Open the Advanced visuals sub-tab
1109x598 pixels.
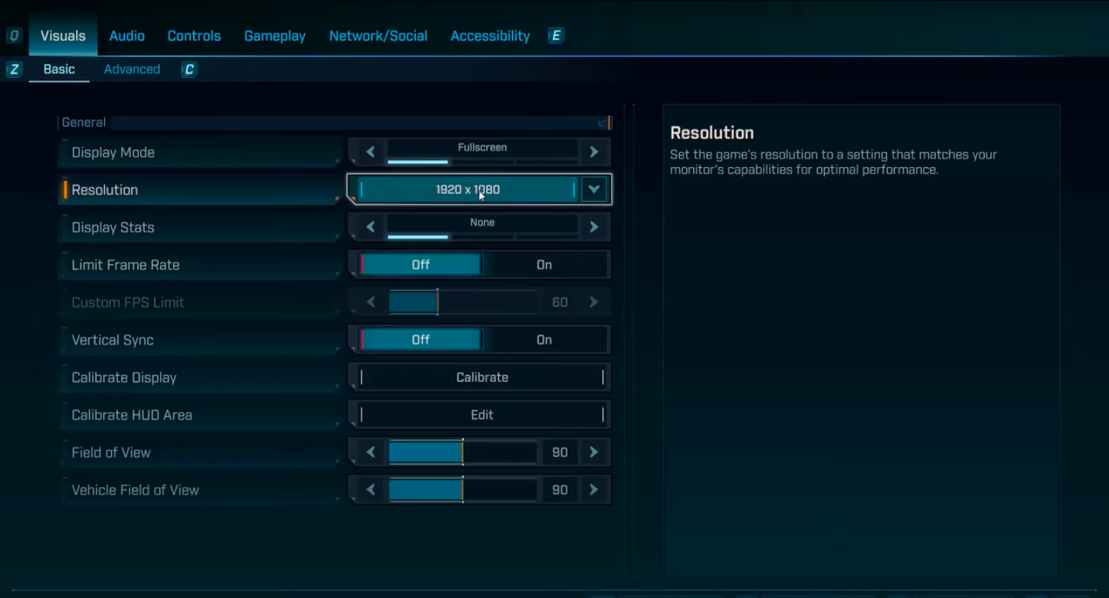(x=132, y=69)
